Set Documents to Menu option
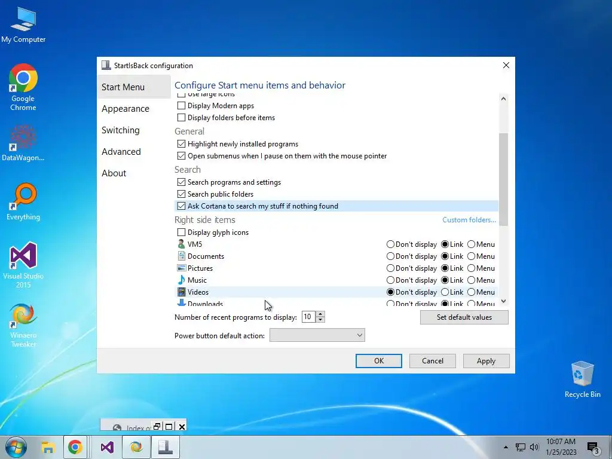 coord(471,256)
